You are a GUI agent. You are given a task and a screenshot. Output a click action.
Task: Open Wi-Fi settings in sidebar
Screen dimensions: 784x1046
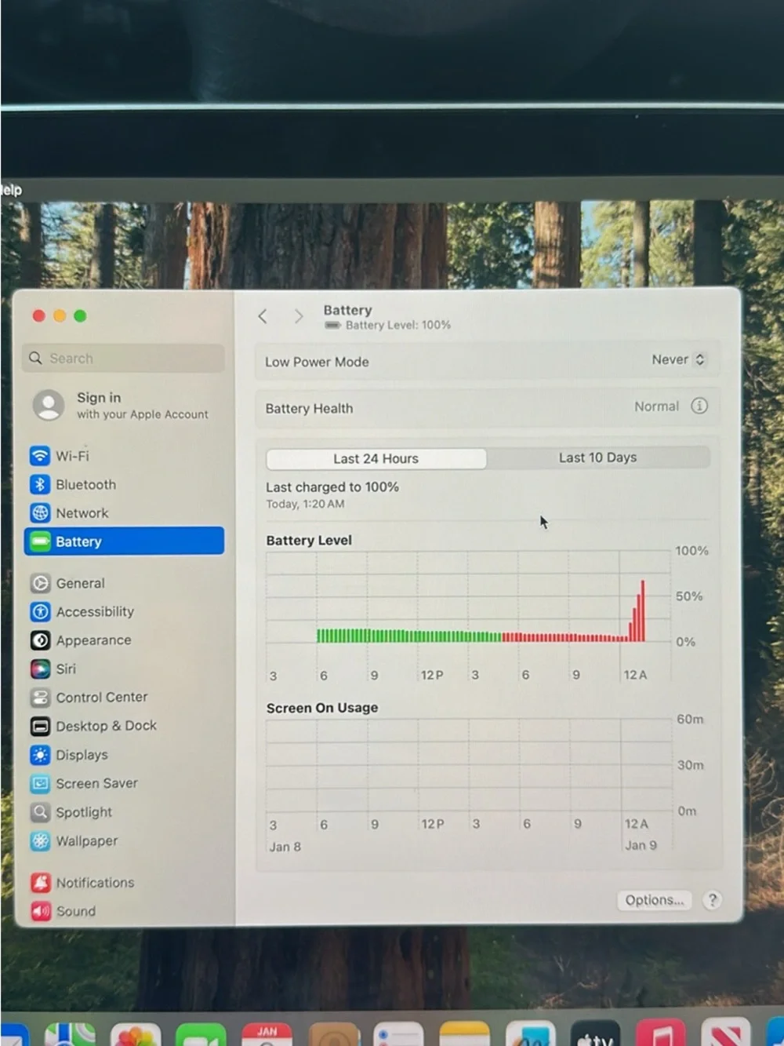click(x=71, y=456)
